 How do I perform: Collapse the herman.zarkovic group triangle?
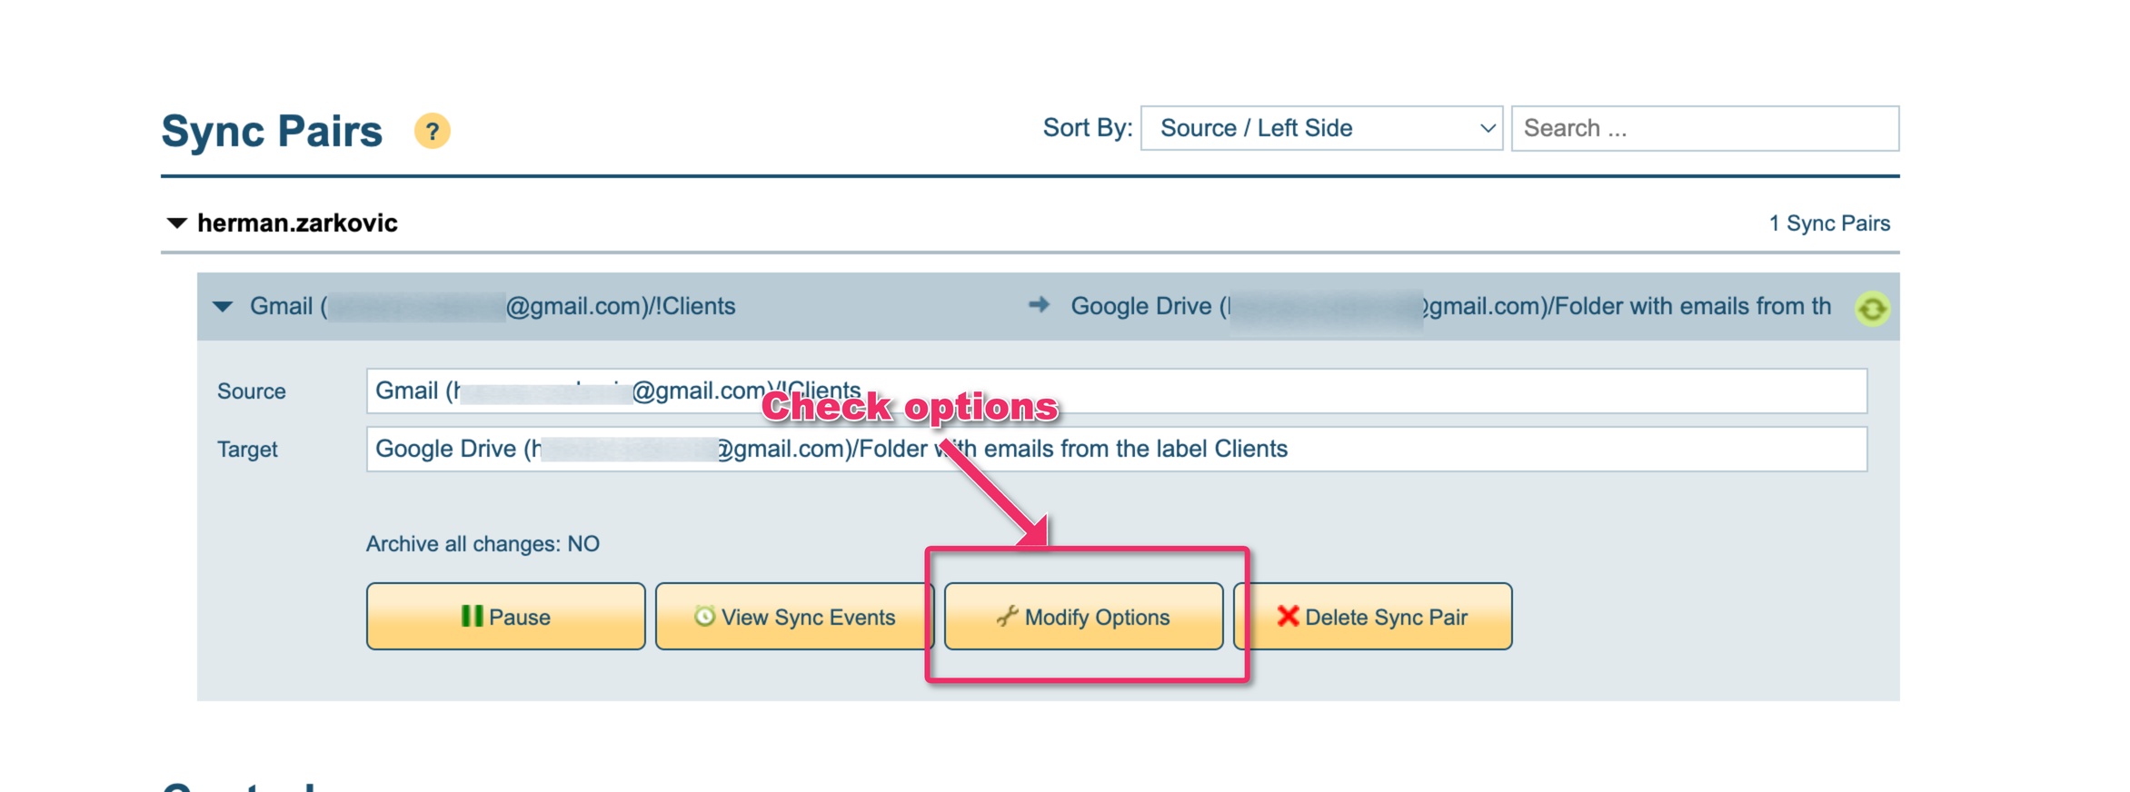177,223
